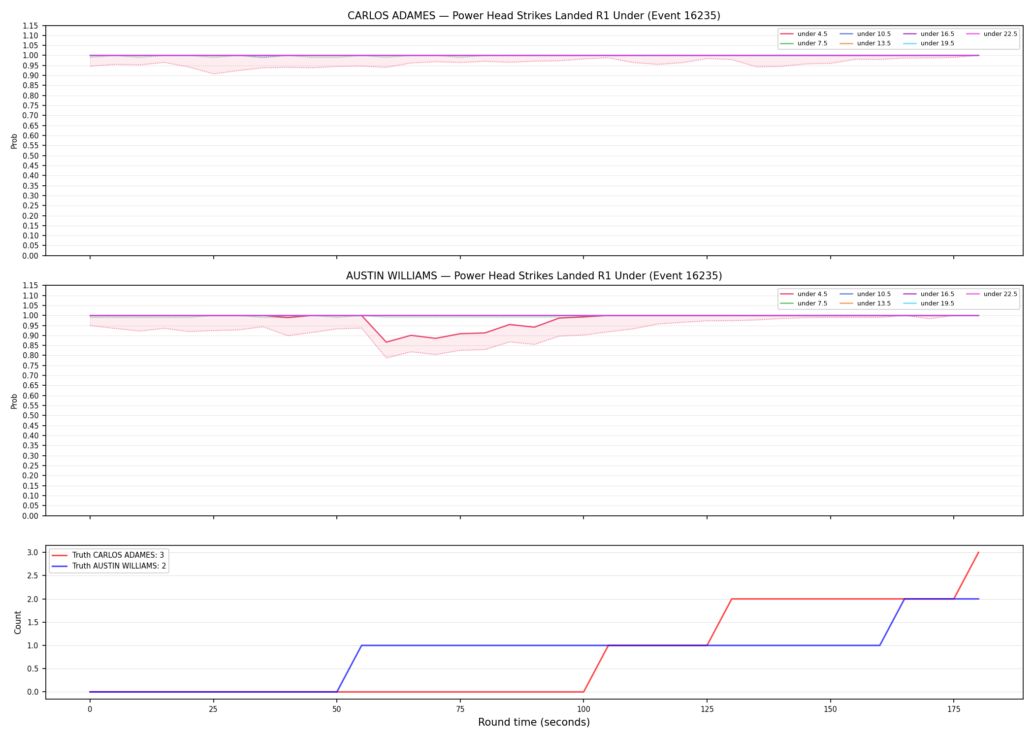This screenshot has height=739, width=1034.
Task: Click Count axis tick '2.0'
Action: [33, 599]
